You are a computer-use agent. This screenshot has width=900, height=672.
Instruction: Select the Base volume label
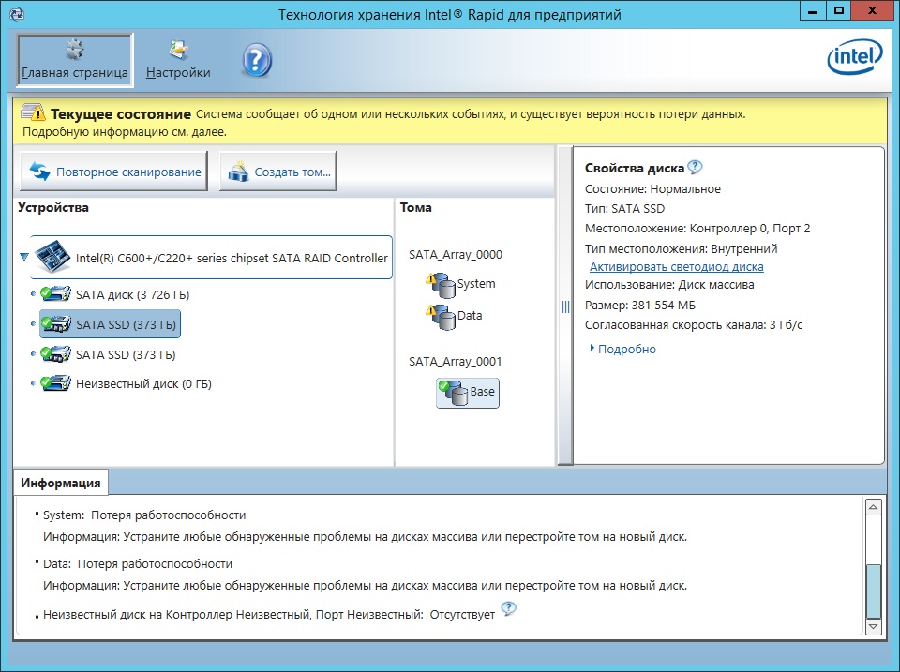click(482, 392)
